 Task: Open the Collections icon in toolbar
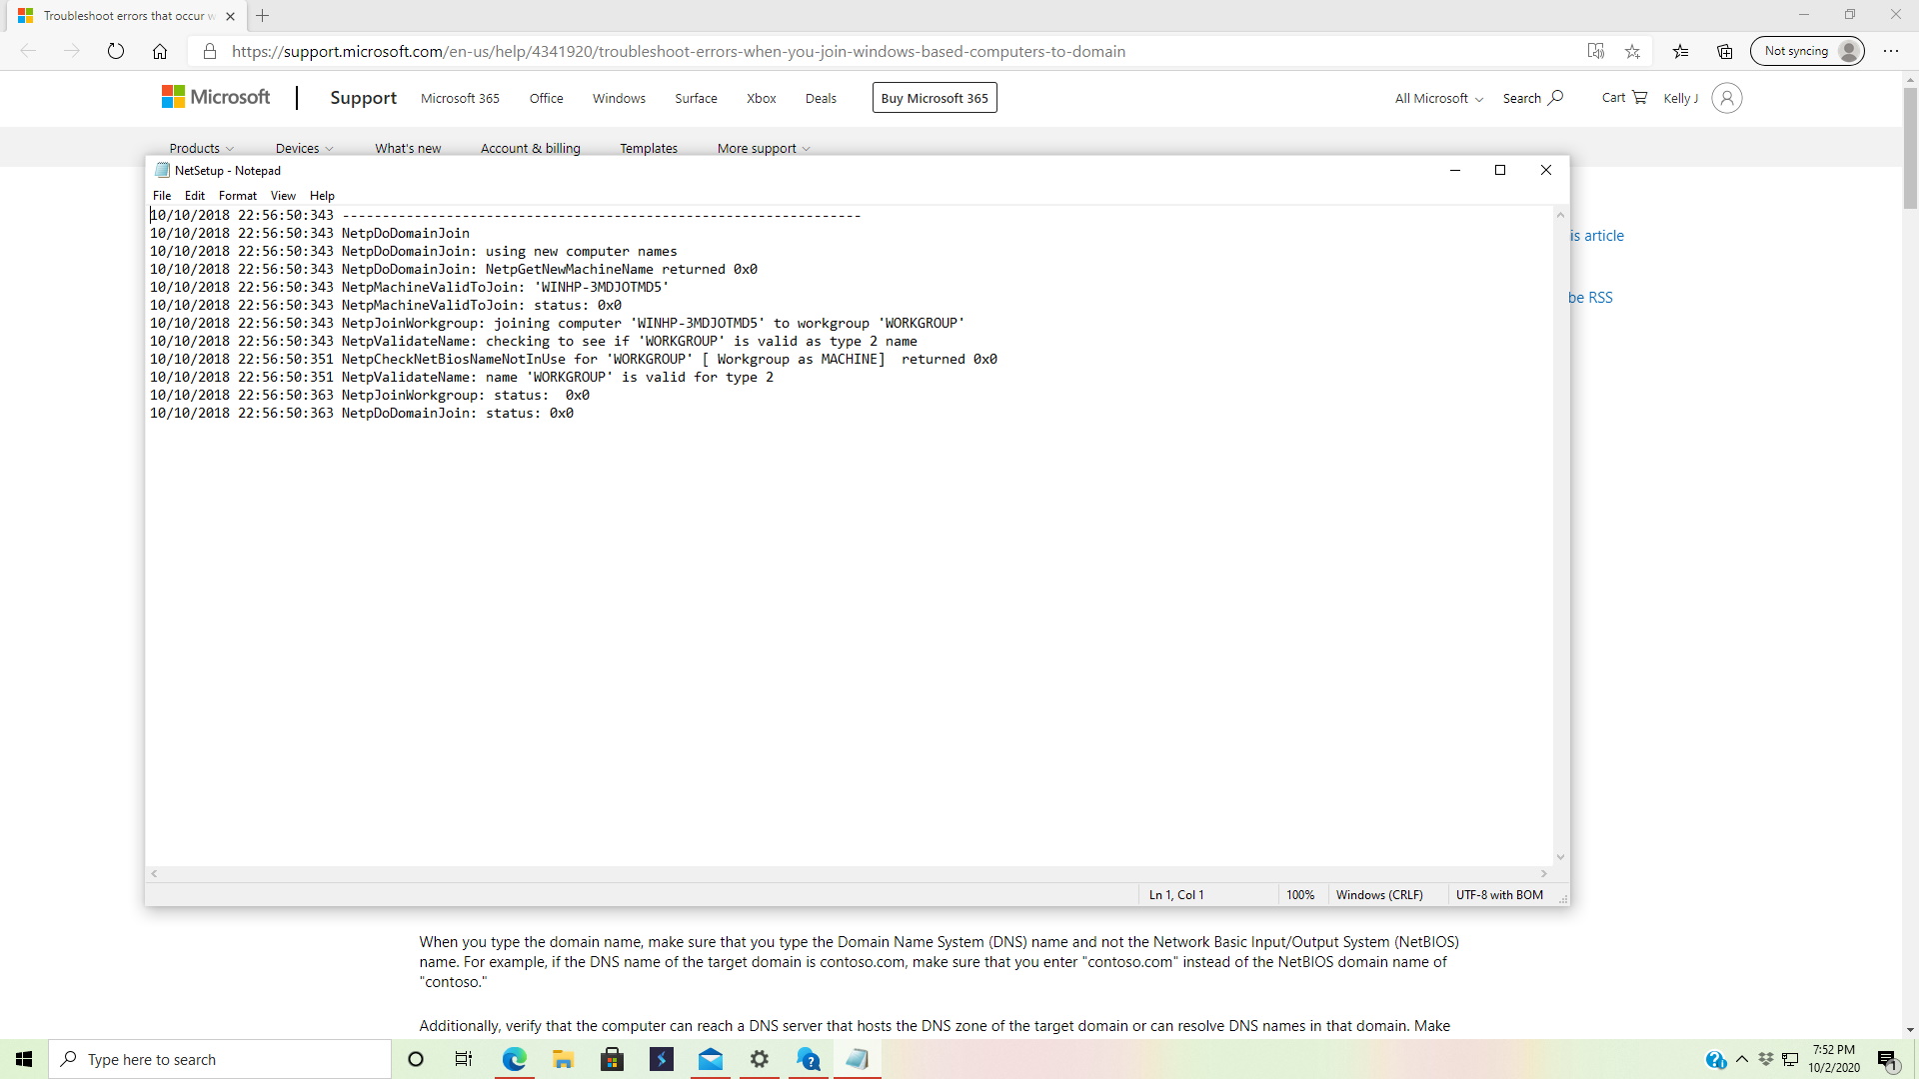1725,51
